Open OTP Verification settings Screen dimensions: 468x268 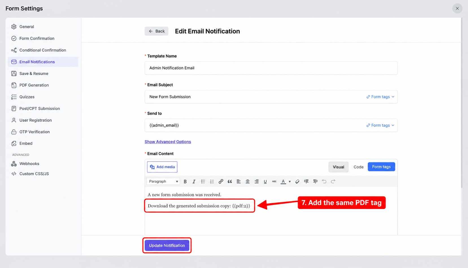pos(43,132)
